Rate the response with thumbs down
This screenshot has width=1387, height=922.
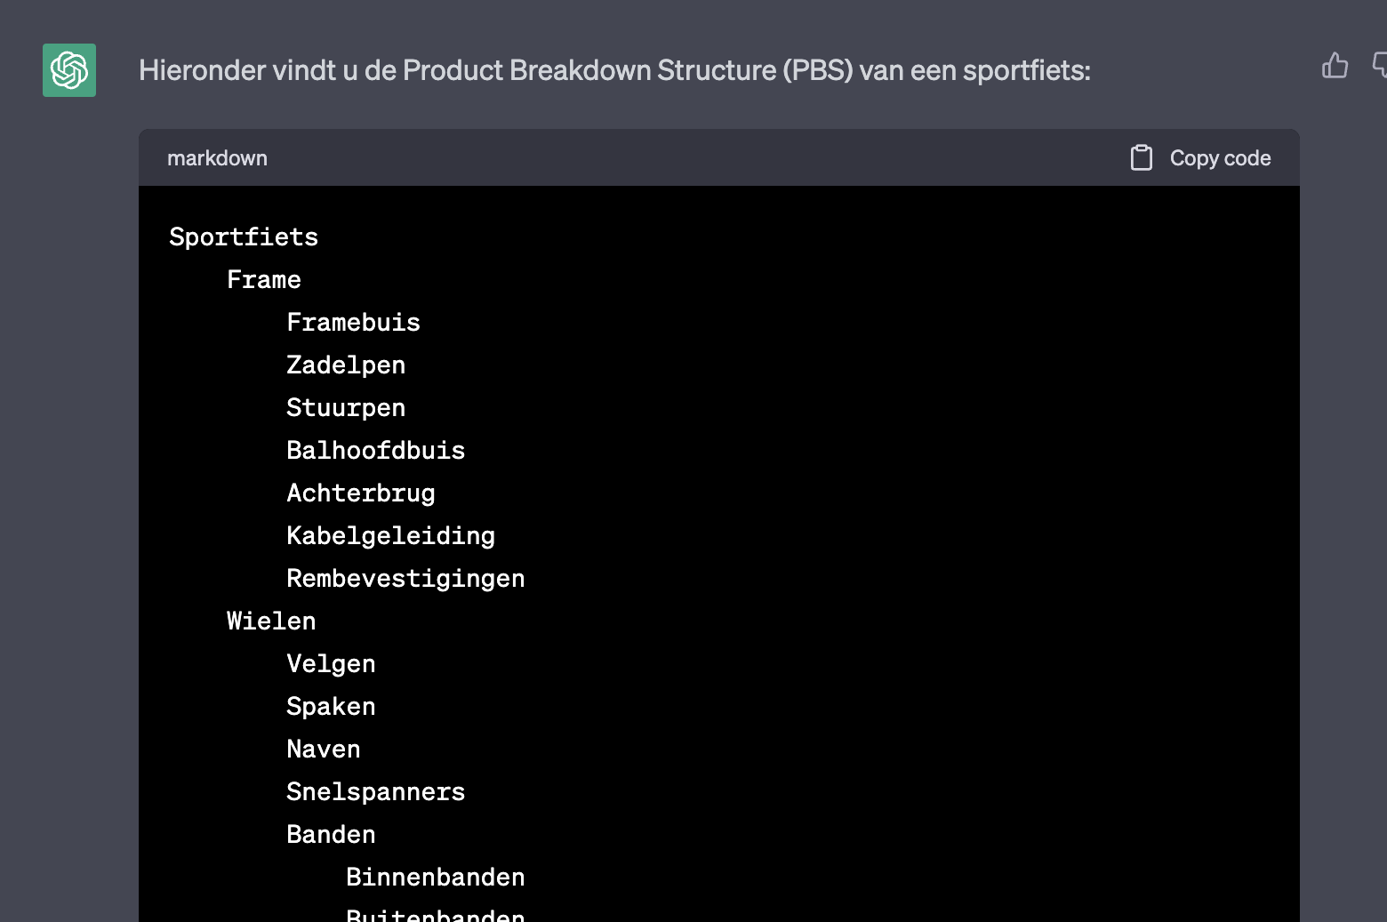point(1380,67)
